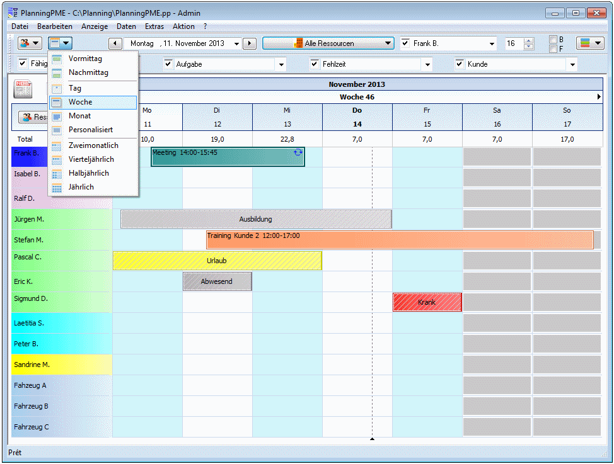
Task: Click the Ressource button in the grid header
Action: click(x=33, y=116)
